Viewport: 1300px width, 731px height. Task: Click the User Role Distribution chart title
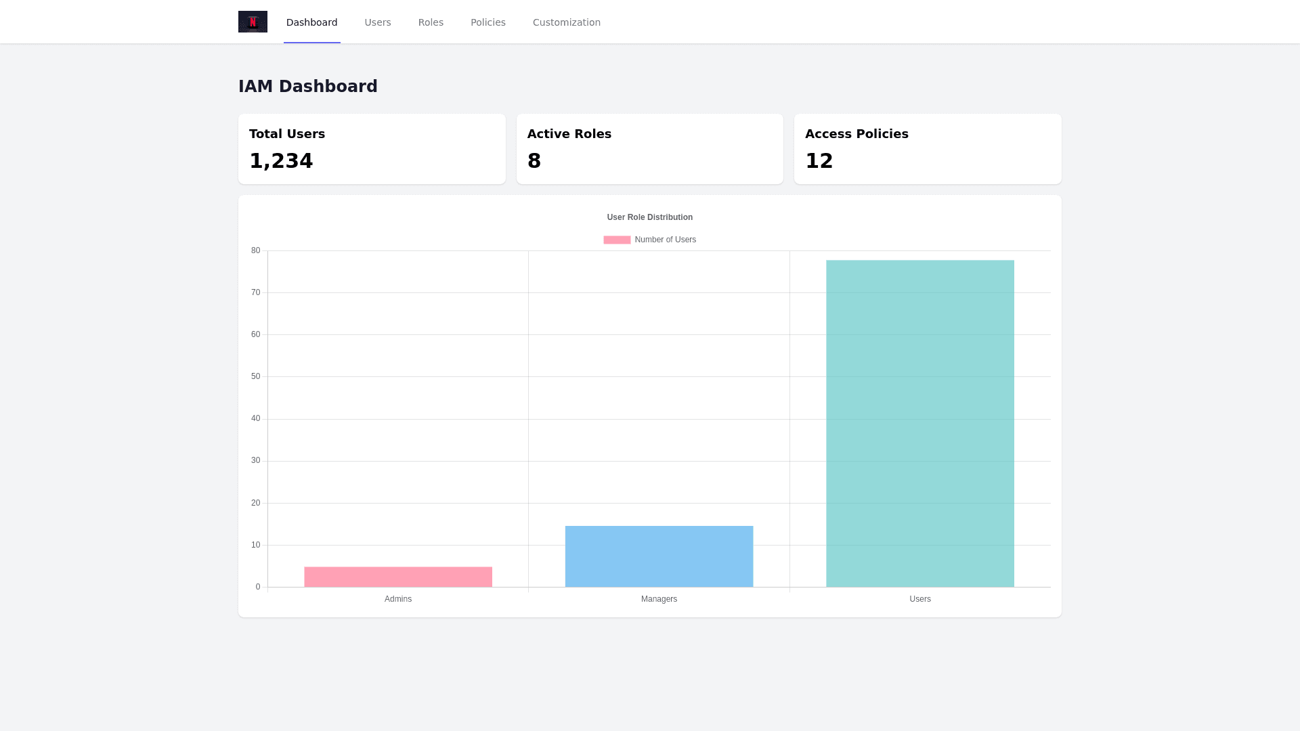(x=649, y=217)
